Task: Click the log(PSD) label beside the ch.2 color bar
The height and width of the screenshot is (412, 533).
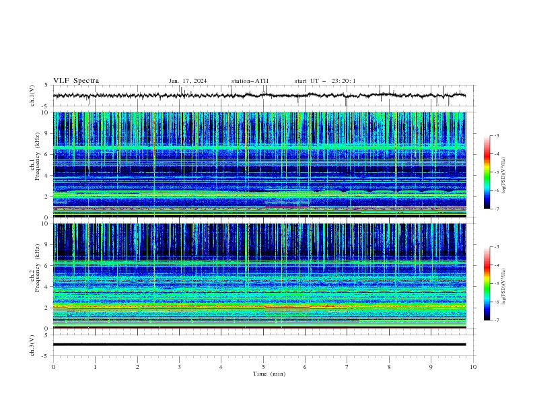Action: click(504, 287)
